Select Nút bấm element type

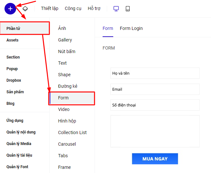[x=66, y=51]
